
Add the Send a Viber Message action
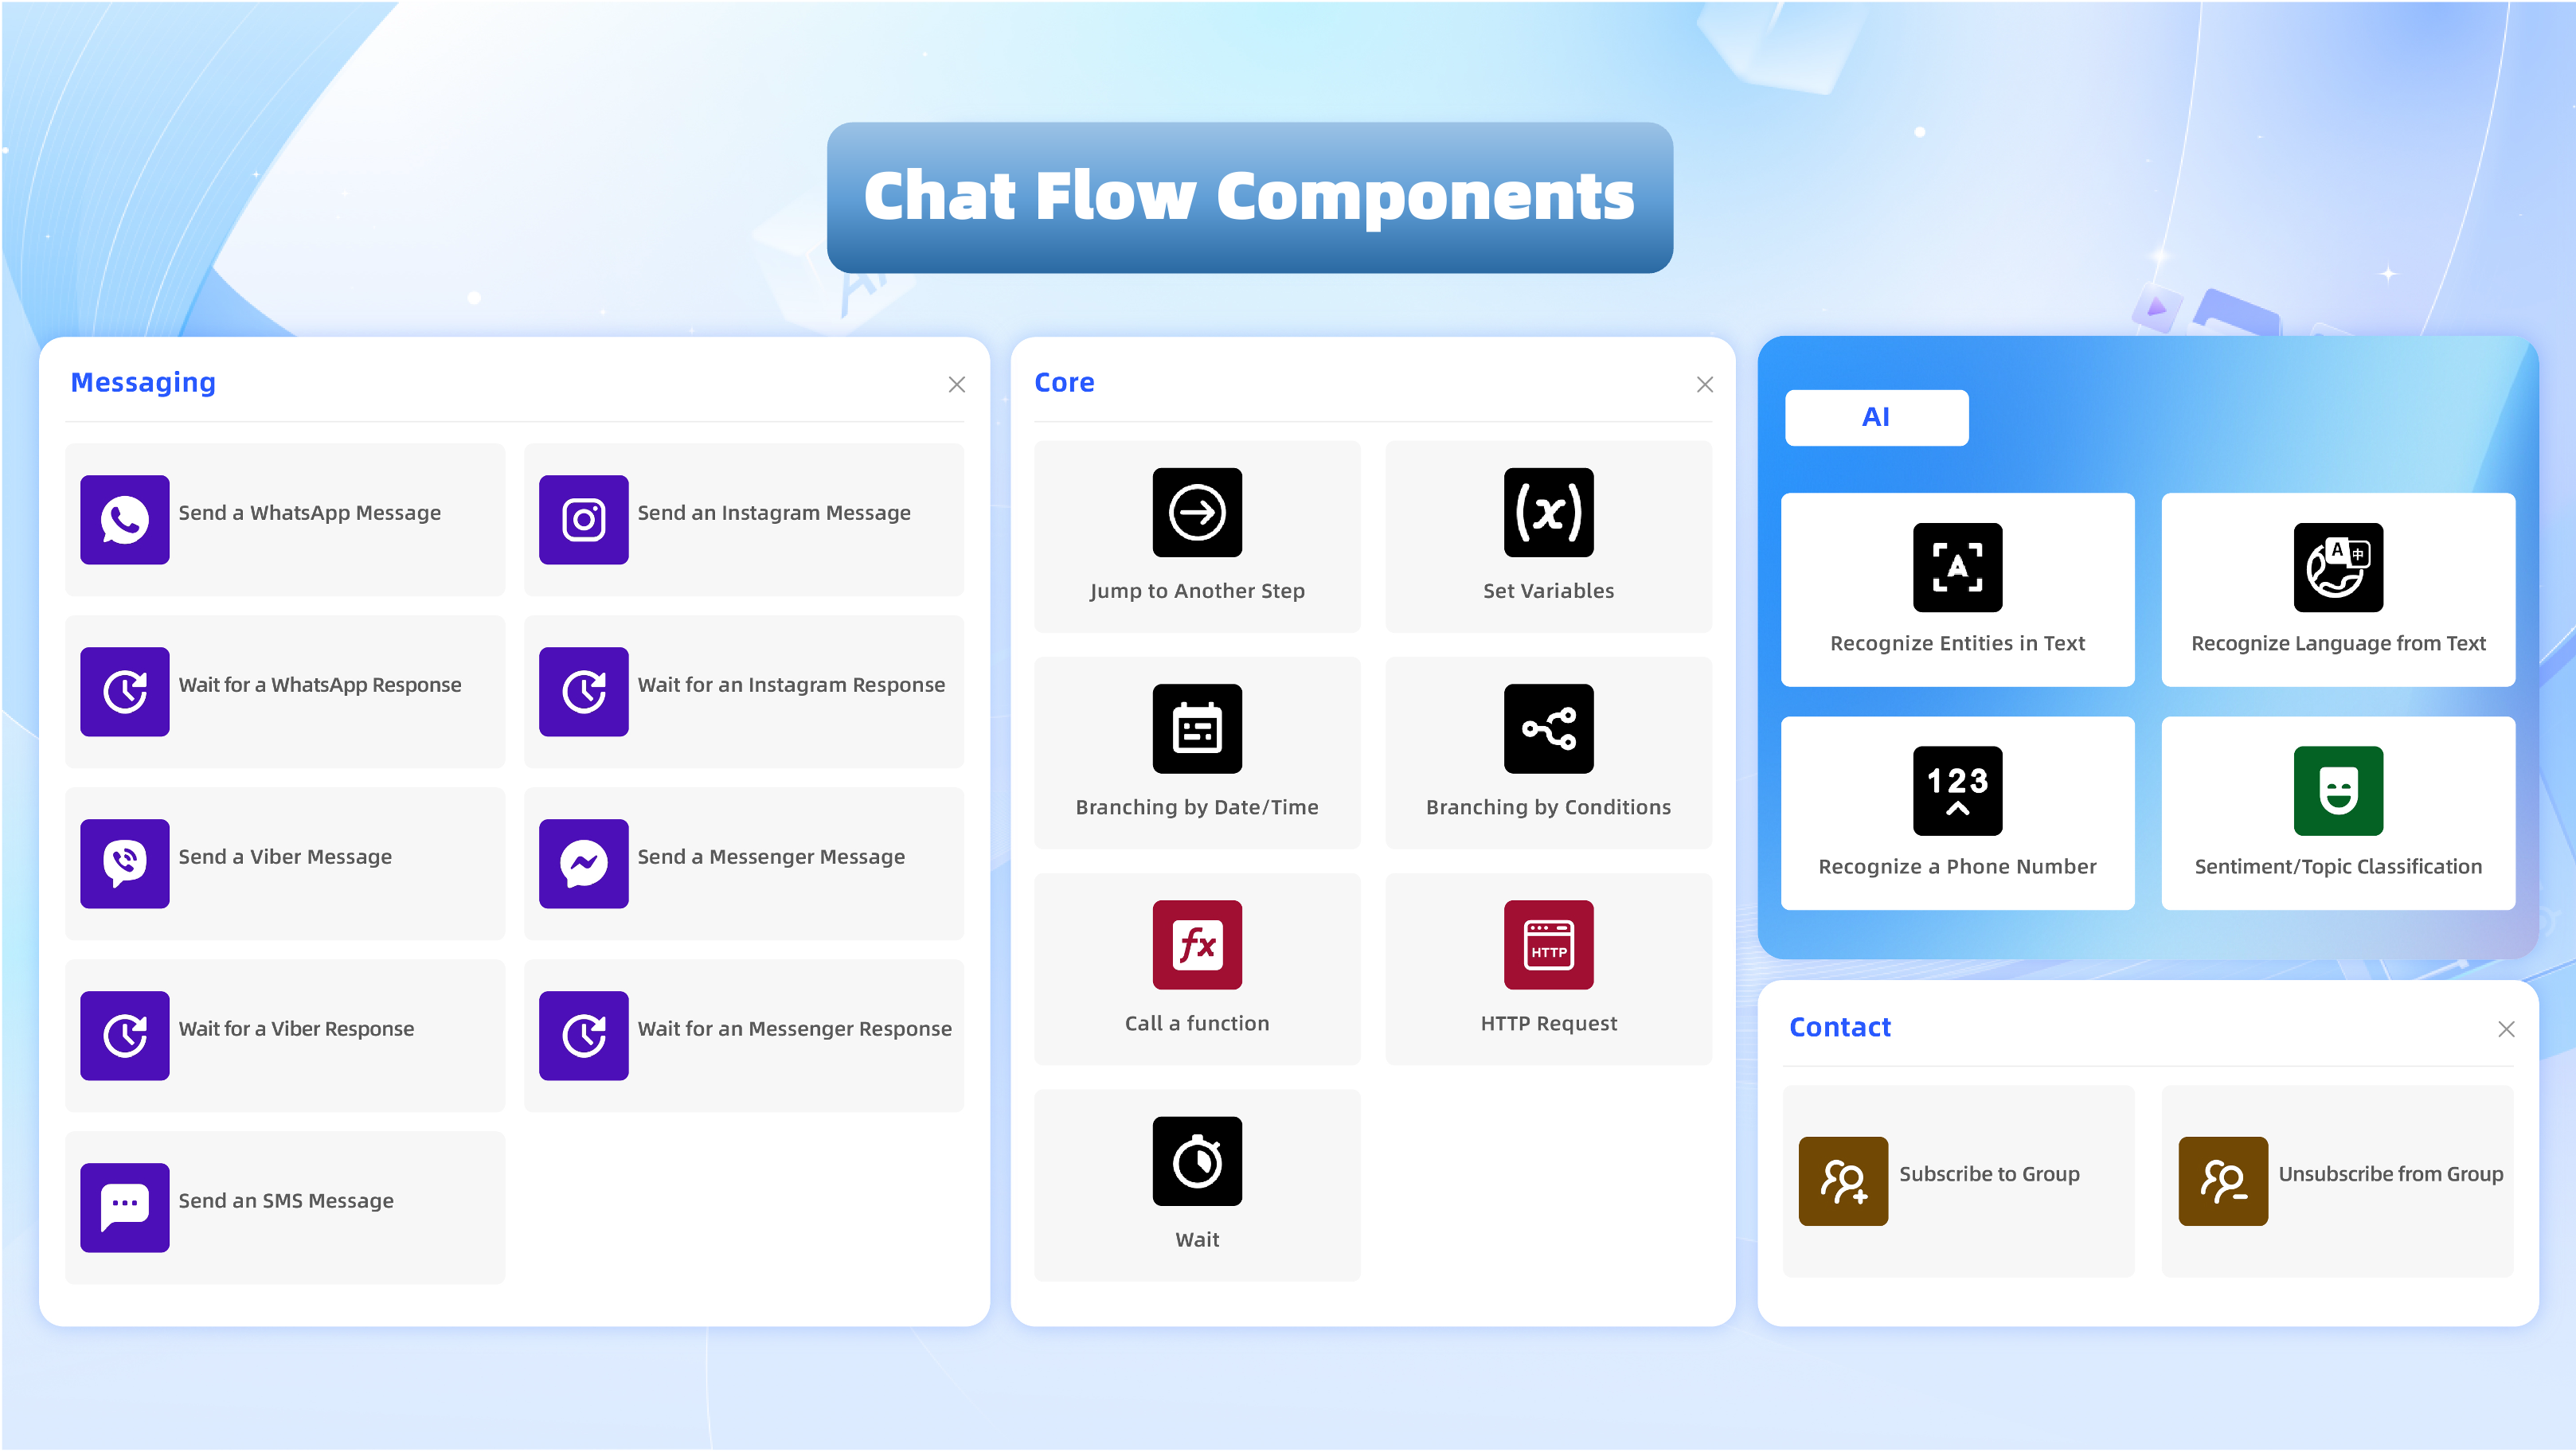(285, 863)
